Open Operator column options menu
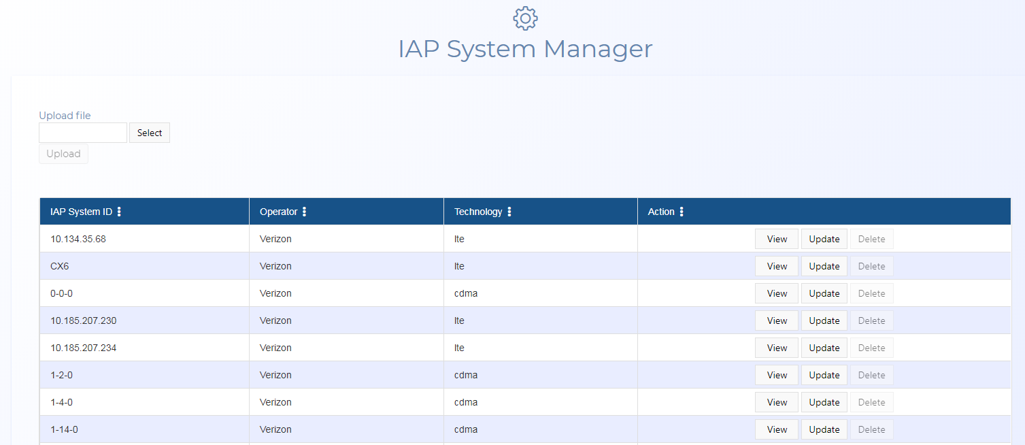 [x=304, y=212]
